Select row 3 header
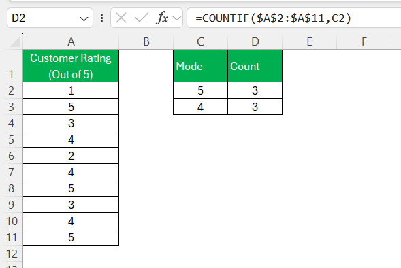 click(x=12, y=107)
